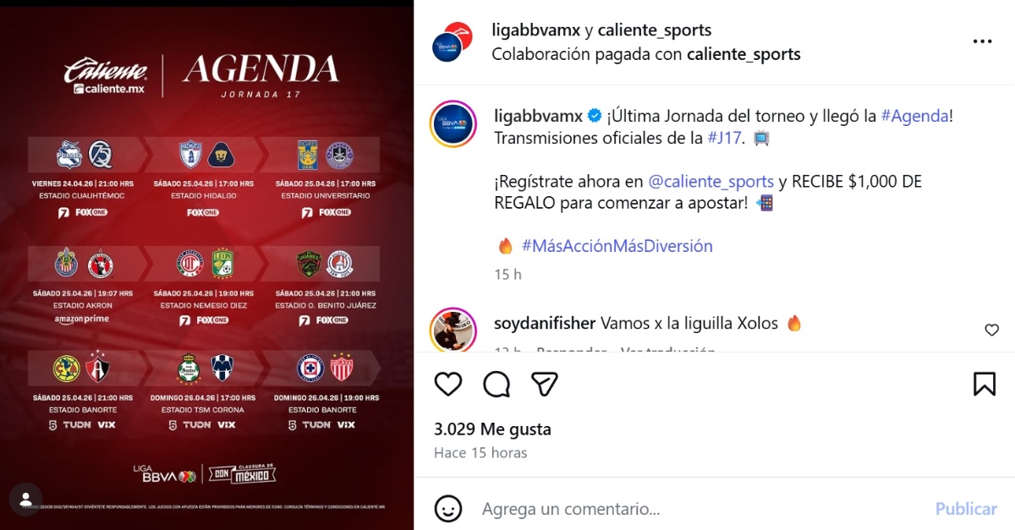Save the post with the bookmark icon
This screenshot has width=1015, height=530.
point(985,384)
